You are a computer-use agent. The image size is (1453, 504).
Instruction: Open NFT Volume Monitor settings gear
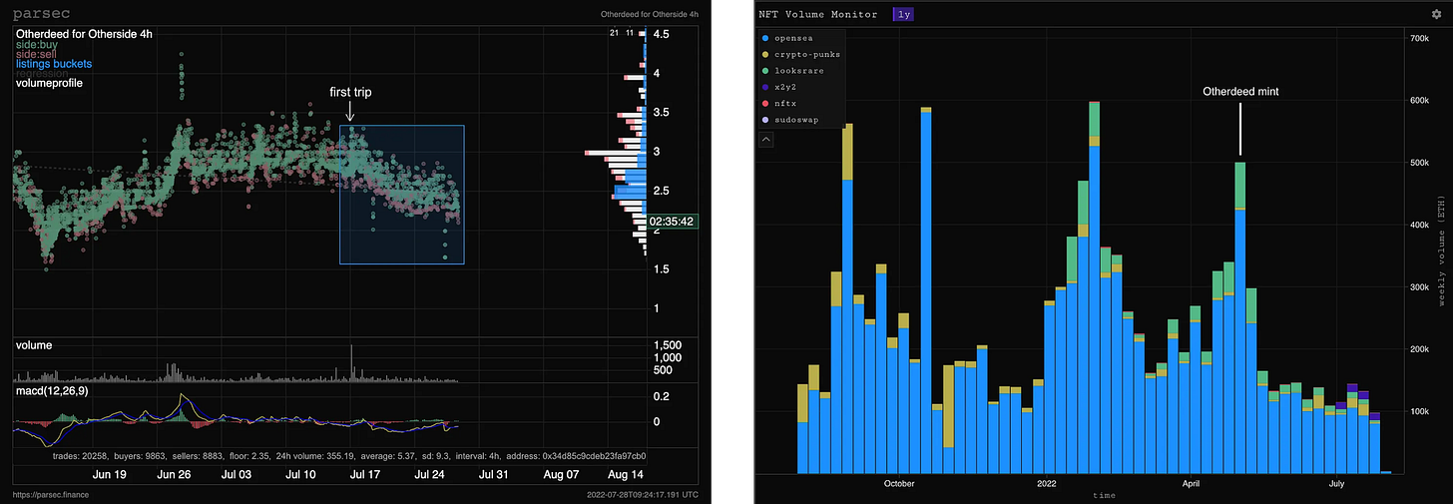(x=1436, y=14)
